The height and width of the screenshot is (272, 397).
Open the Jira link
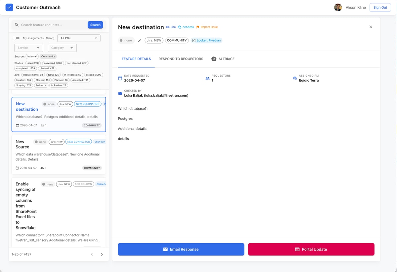pos(171,27)
